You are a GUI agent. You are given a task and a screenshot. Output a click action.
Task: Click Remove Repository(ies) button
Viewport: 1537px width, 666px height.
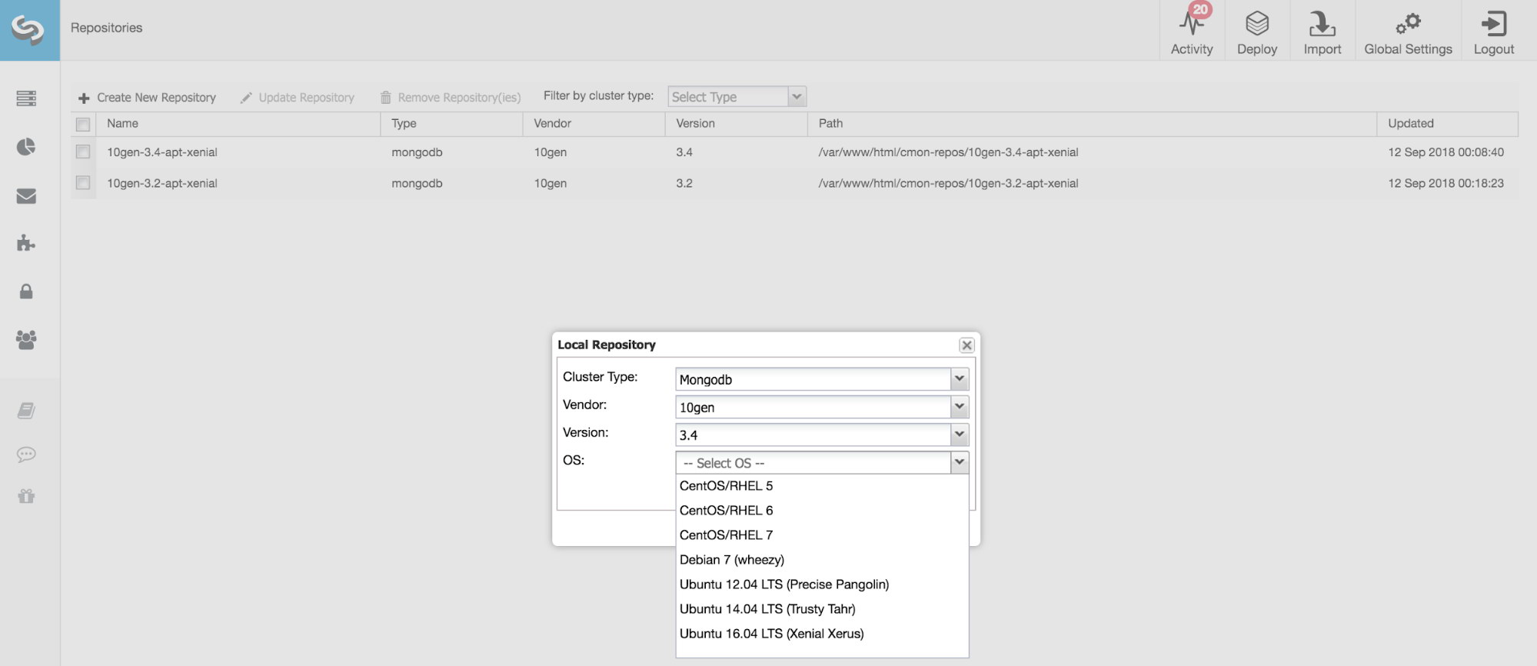(451, 98)
